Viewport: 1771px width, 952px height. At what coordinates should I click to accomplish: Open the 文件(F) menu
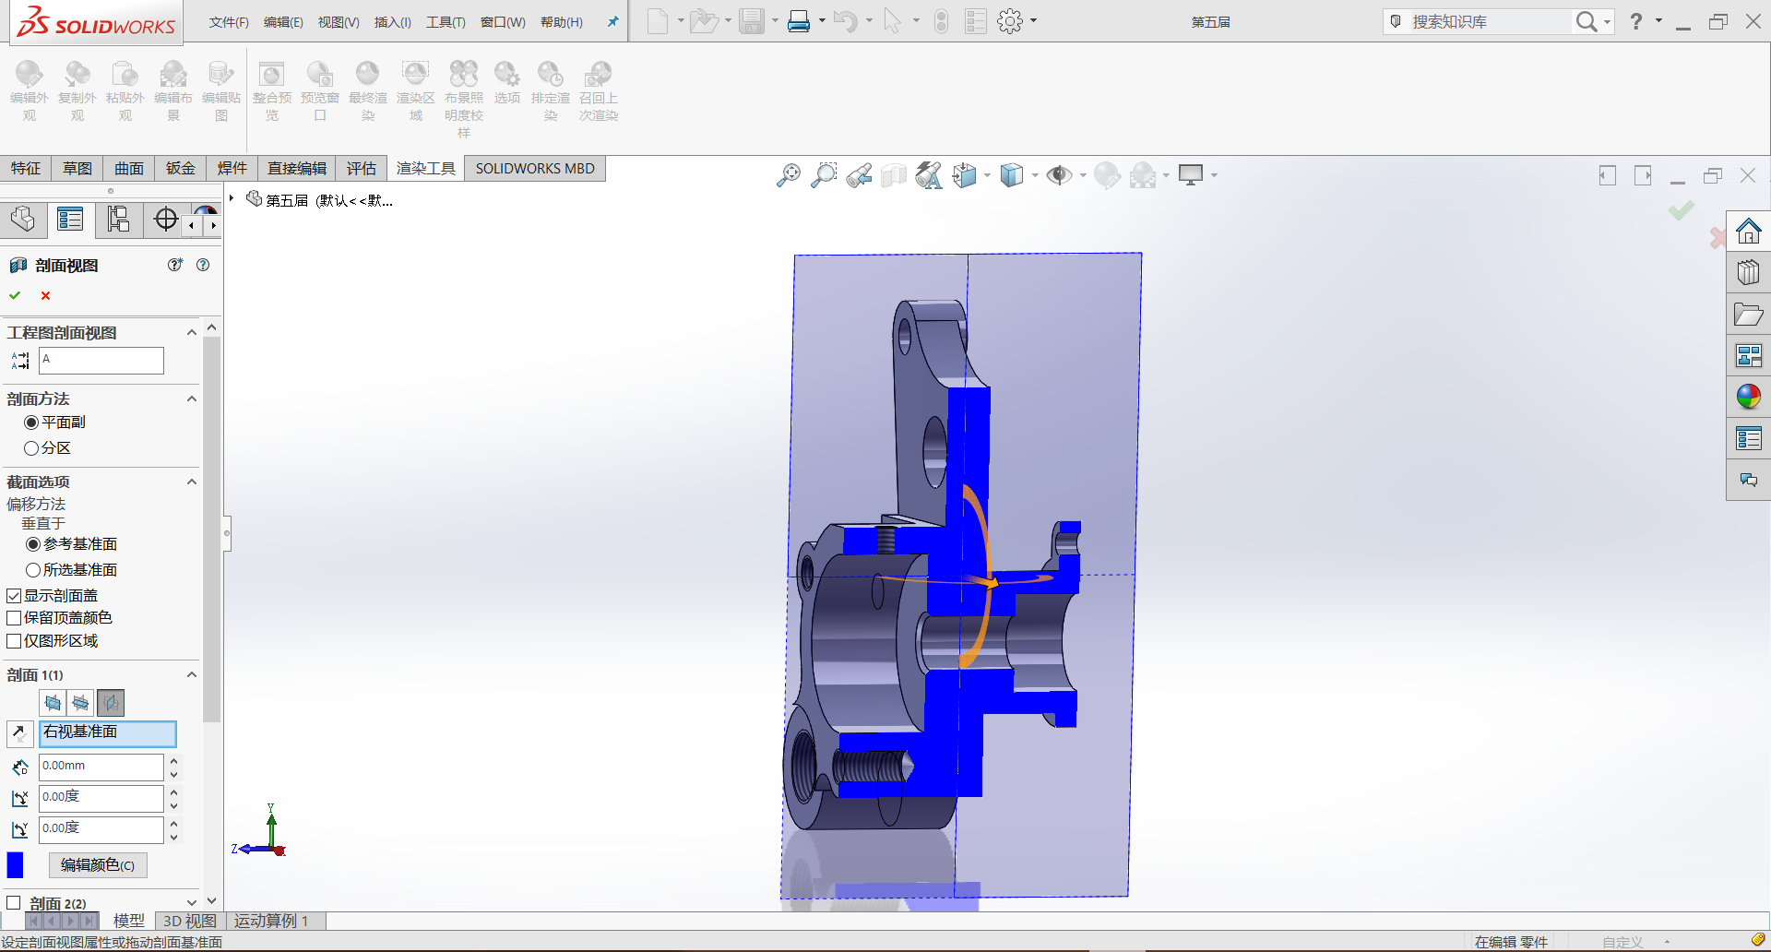[229, 22]
